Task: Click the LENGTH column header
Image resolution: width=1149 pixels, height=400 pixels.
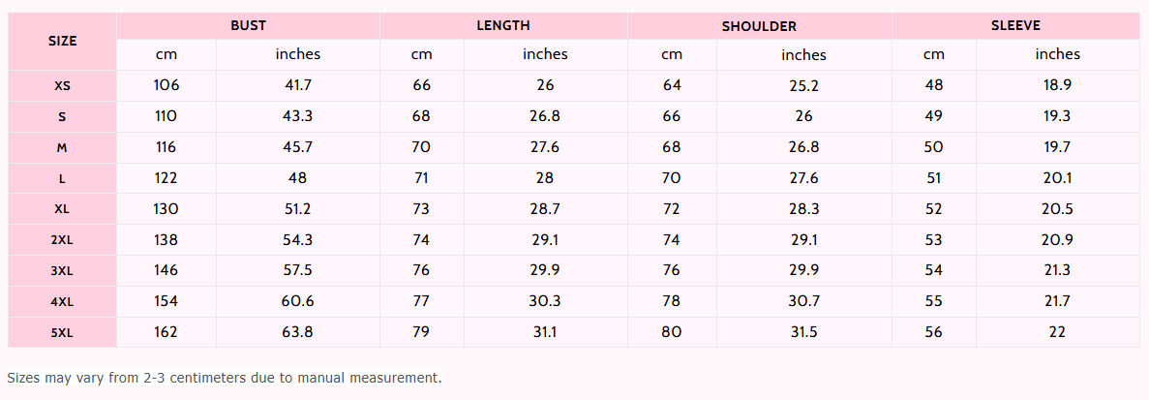Action: click(x=503, y=25)
